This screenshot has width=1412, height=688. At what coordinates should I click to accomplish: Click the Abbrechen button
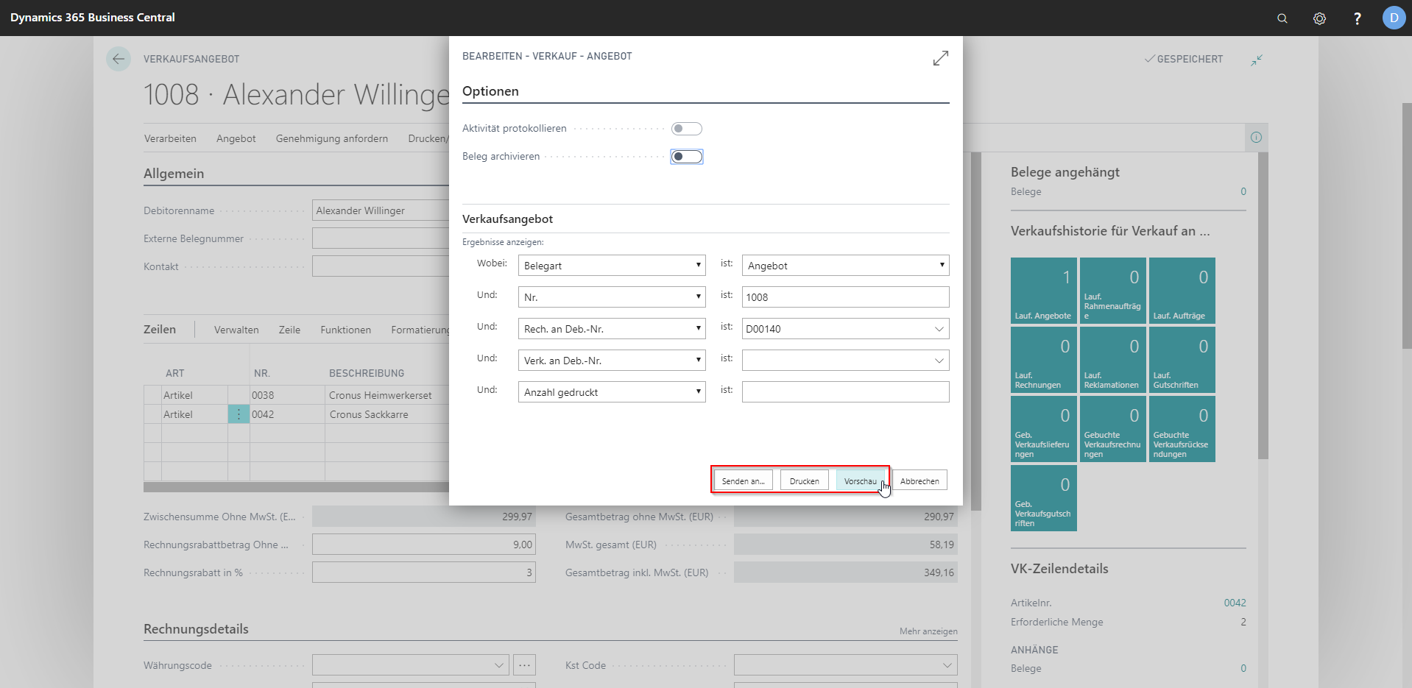pyautogui.click(x=919, y=481)
